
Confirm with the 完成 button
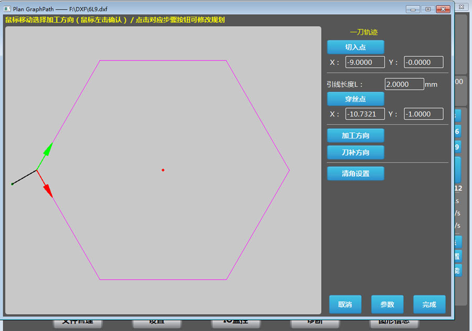point(429,304)
